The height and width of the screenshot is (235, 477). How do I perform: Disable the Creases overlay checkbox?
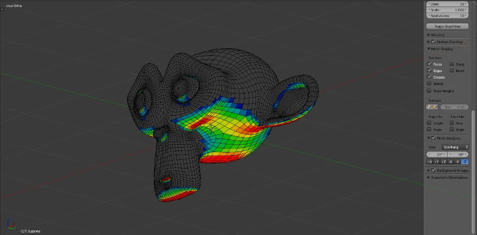(429, 77)
